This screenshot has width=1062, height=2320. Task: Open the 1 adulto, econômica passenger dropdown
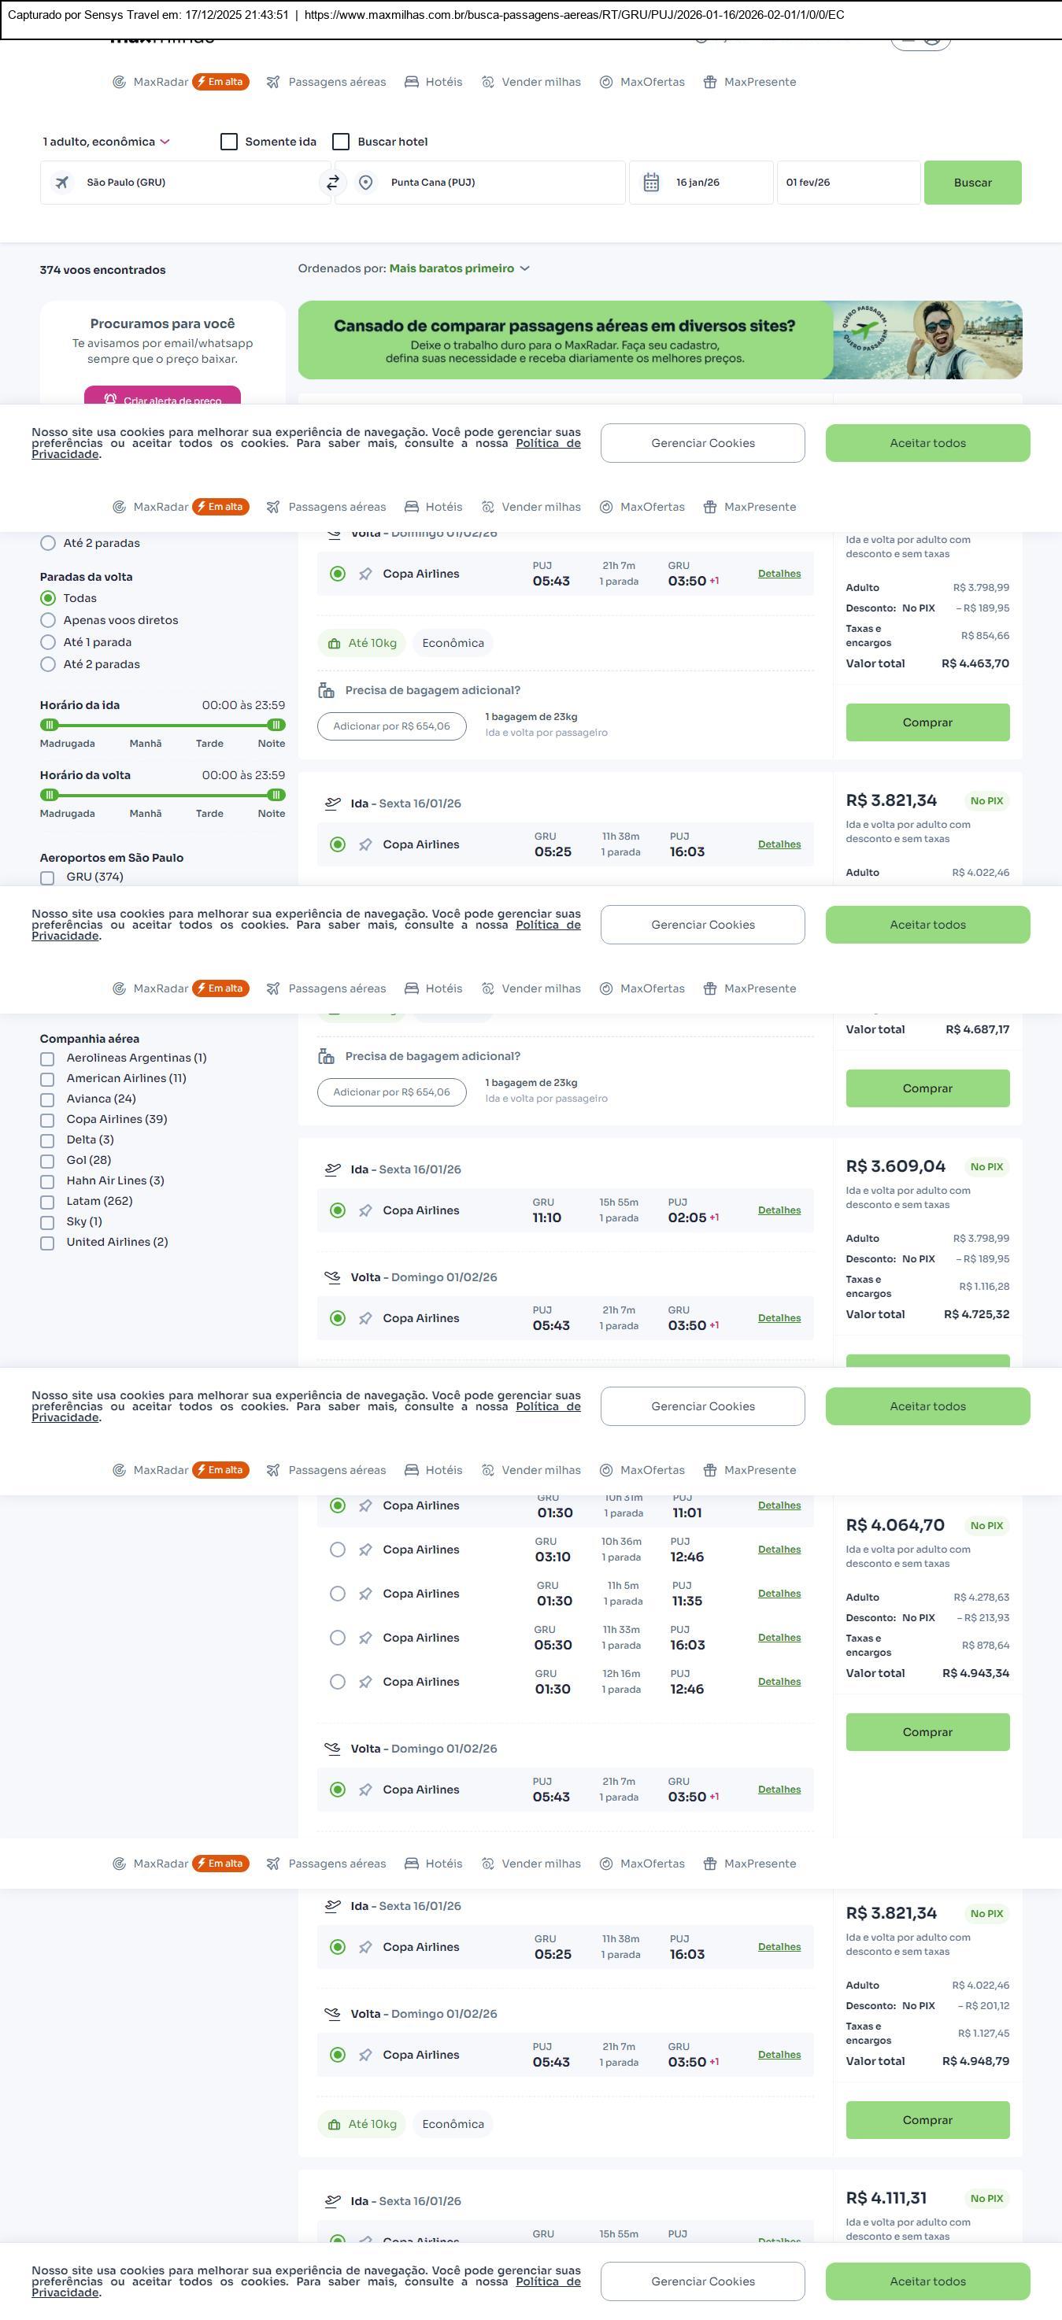click(106, 142)
